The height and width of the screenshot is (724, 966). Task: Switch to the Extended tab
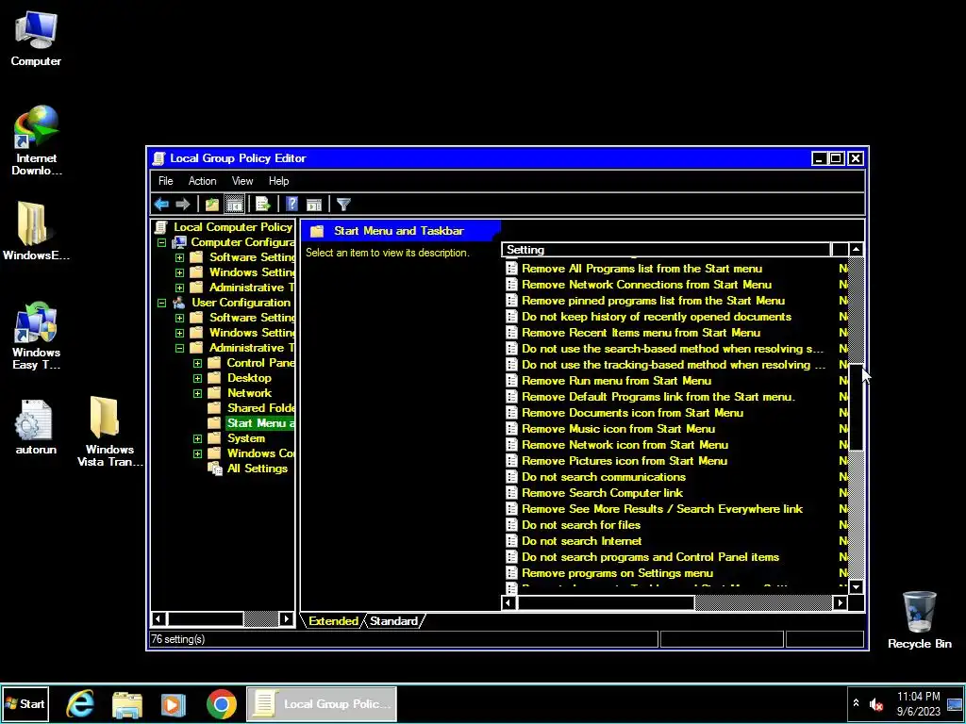(333, 620)
